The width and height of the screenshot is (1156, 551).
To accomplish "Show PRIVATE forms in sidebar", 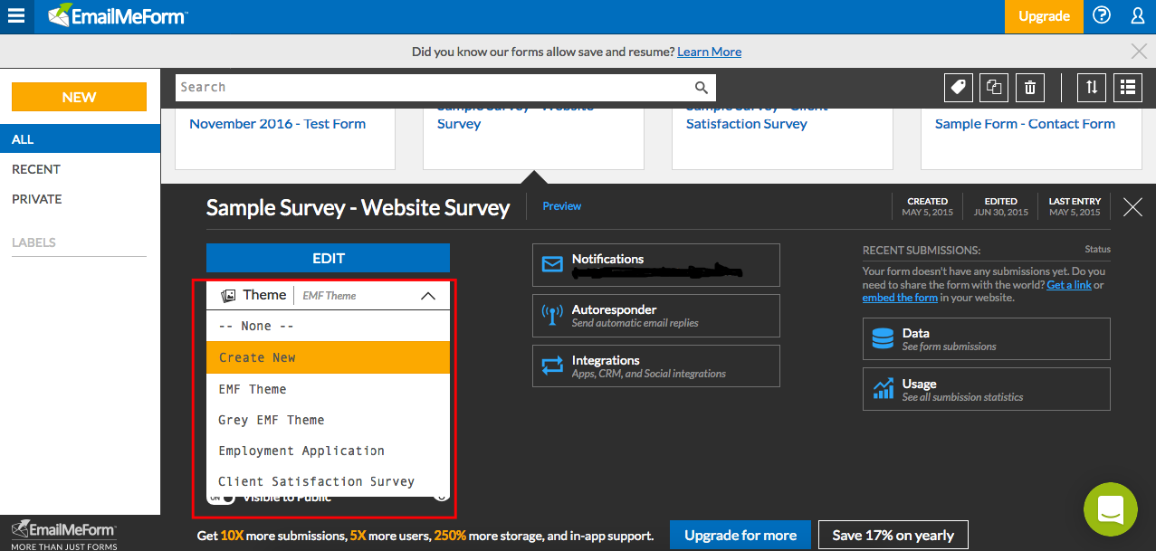I will pyautogui.click(x=37, y=199).
